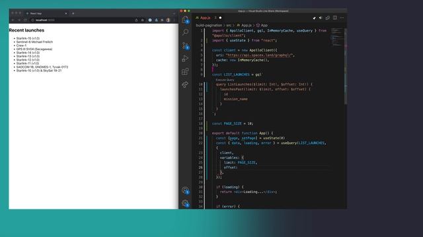Click line number 26 in the gutter

200,167
